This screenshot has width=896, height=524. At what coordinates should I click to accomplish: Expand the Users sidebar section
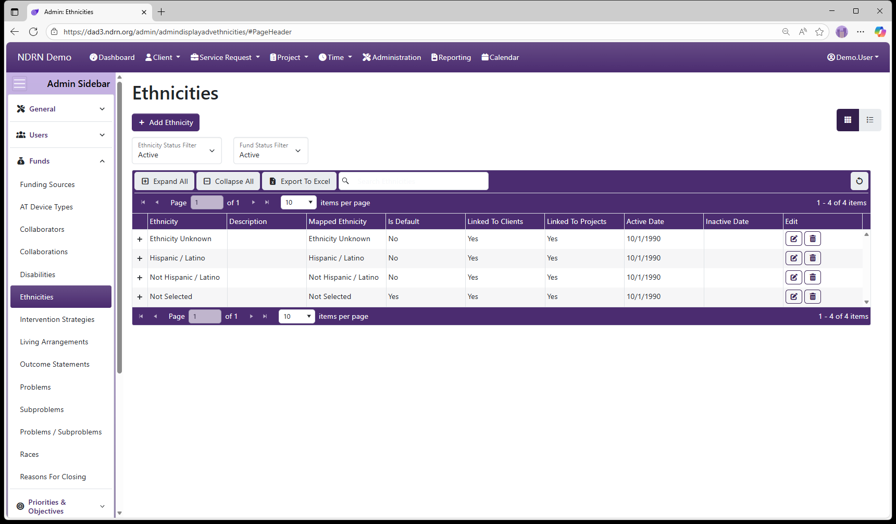61,135
